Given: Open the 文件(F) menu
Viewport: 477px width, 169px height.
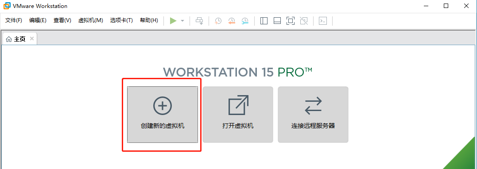Looking at the screenshot, I should point(14,20).
